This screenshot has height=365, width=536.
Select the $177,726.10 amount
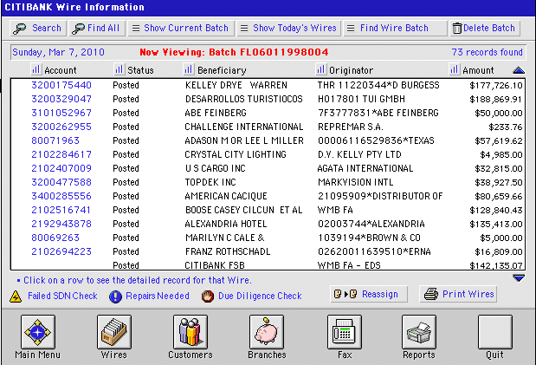[x=496, y=85]
